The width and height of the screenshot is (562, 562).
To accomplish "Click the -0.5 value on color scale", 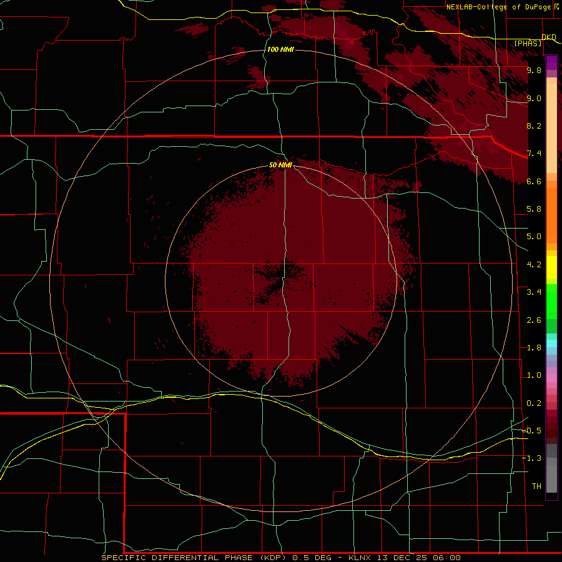I will (x=532, y=431).
